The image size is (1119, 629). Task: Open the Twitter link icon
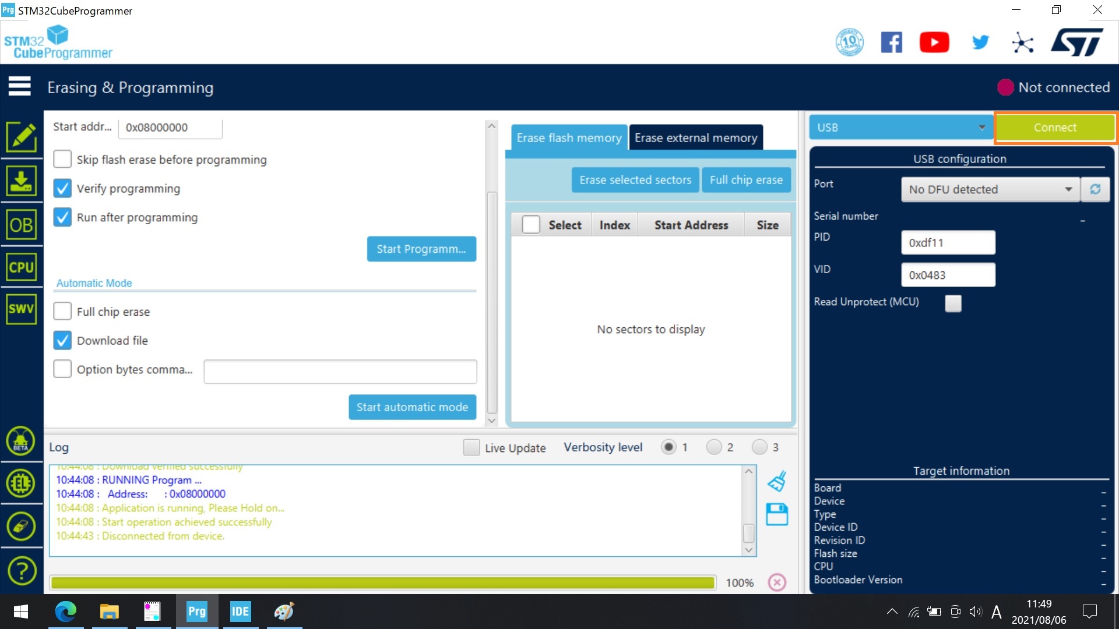pyautogui.click(x=980, y=42)
